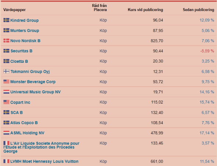Open the Munters Group stock link

[25, 30]
